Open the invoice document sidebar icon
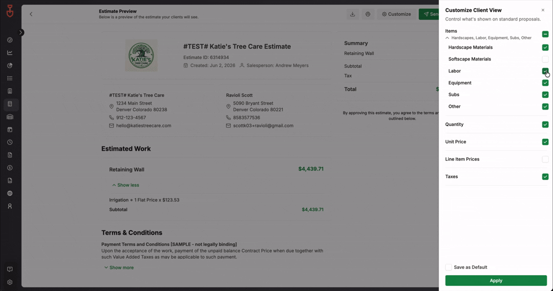 (x=10, y=155)
